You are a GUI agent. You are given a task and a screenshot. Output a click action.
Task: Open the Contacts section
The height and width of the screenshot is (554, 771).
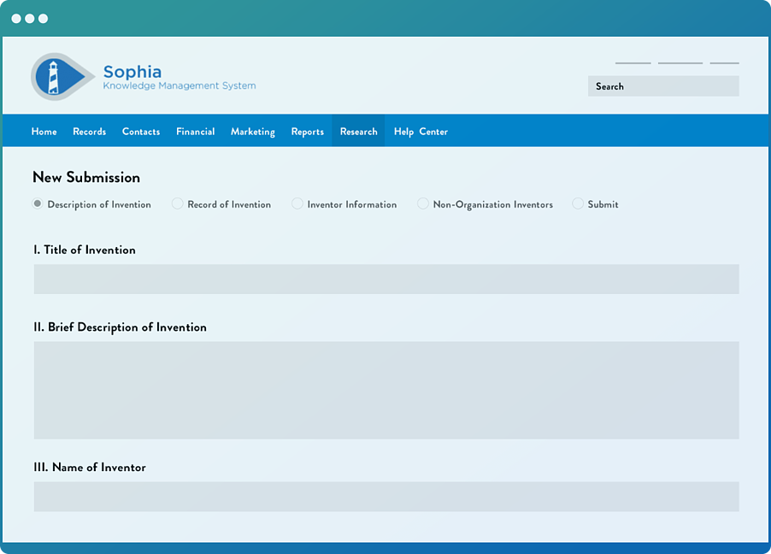pos(140,131)
